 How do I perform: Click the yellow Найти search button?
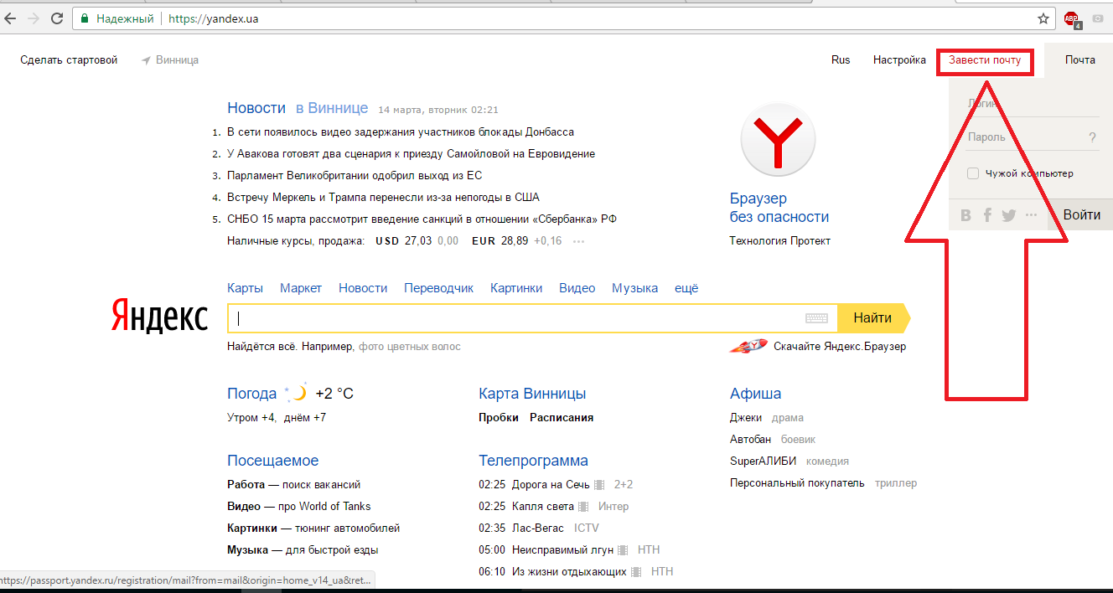872,318
